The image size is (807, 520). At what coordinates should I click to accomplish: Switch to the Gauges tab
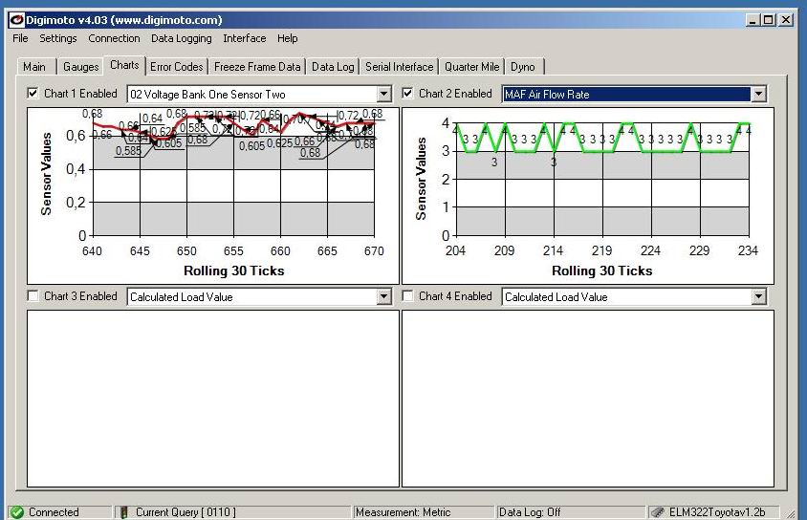click(x=80, y=67)
